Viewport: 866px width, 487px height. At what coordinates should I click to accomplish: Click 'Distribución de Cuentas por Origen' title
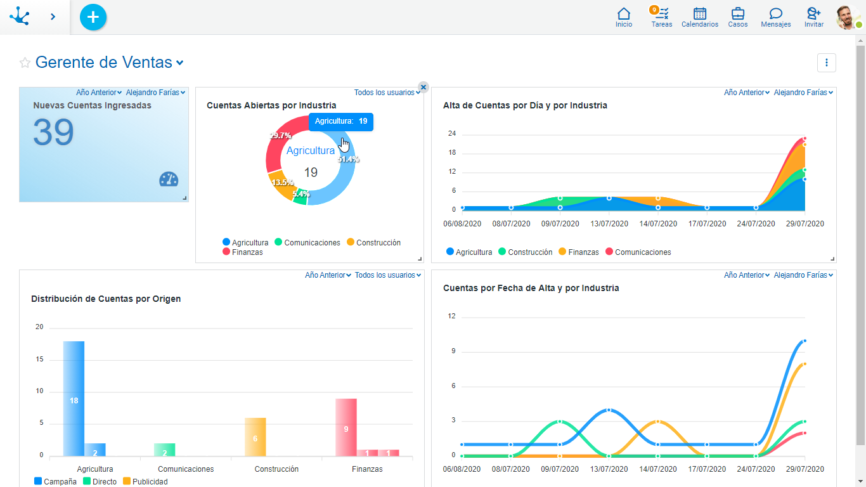(106, 299)
